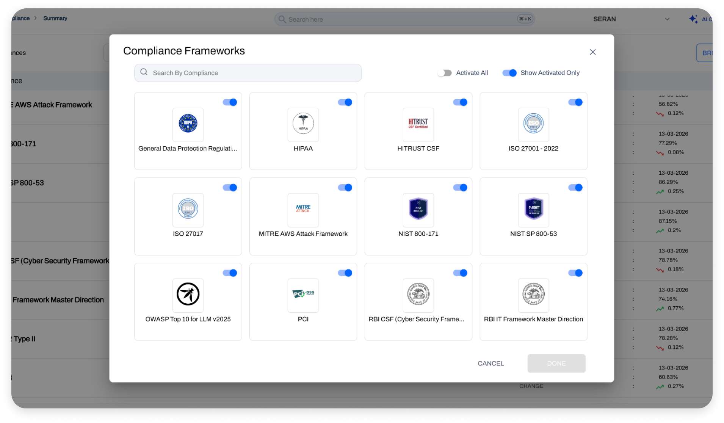Click the ISO 27017 badge icon
Screen dimensions: 724x423
click(188, 209)
